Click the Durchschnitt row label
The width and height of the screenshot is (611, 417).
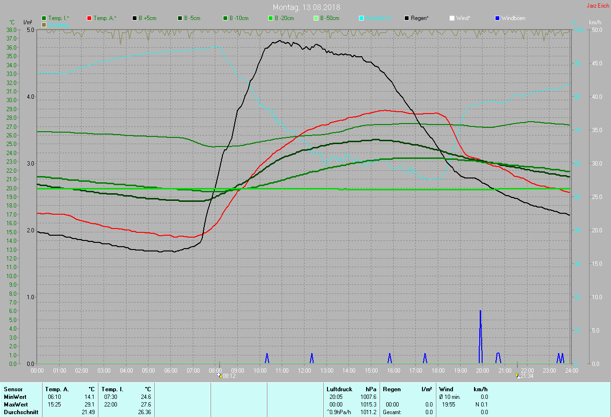click(21, 412)
